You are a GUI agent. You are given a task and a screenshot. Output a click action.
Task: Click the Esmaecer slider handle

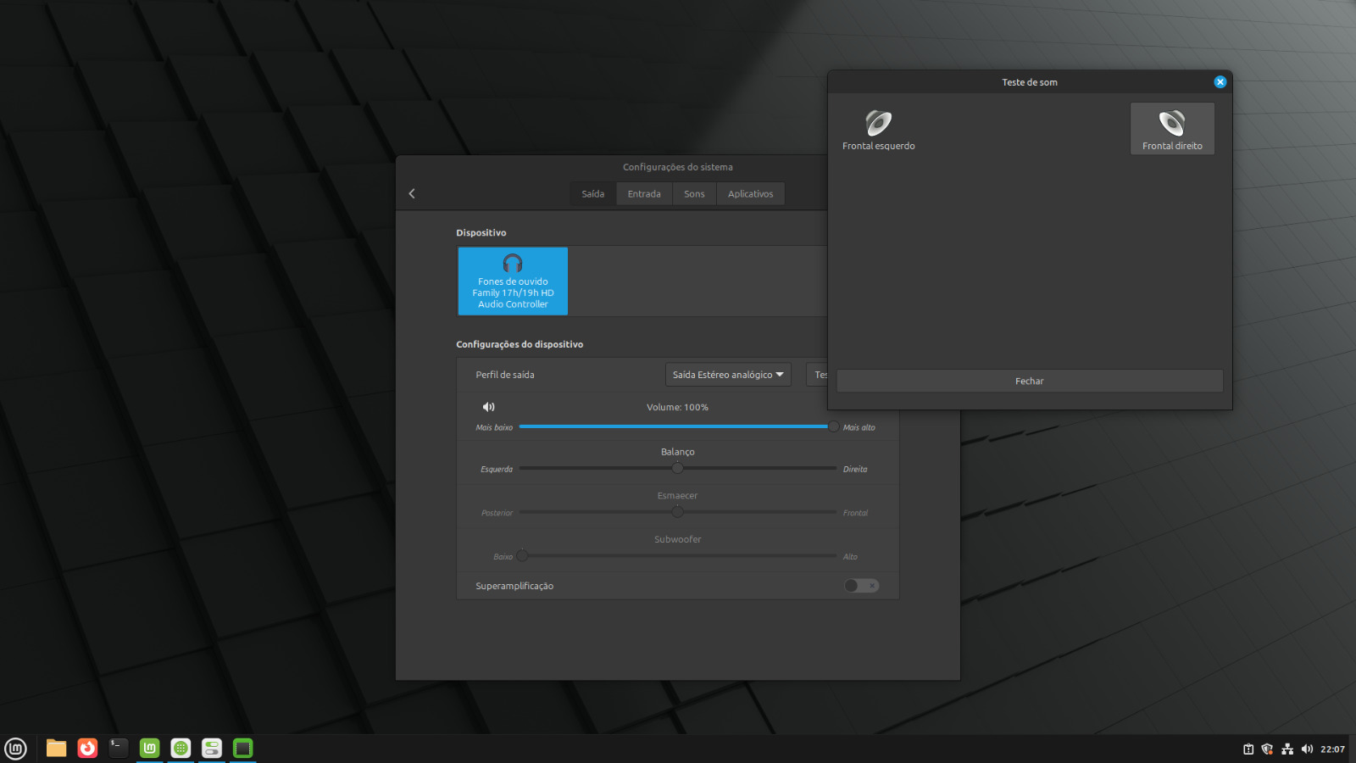[677, 512]
